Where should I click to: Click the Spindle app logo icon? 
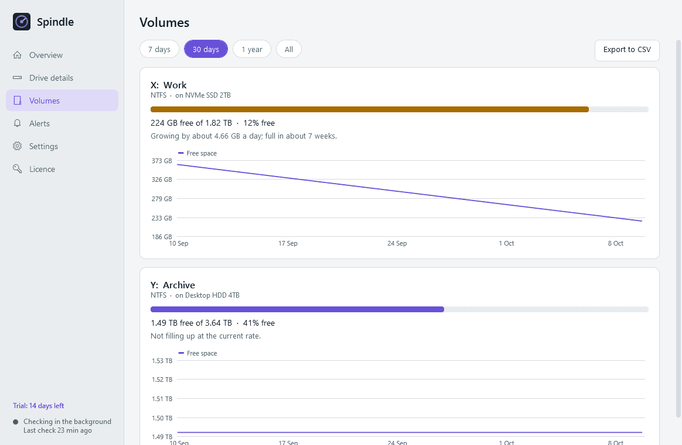[x=22, y=22]
